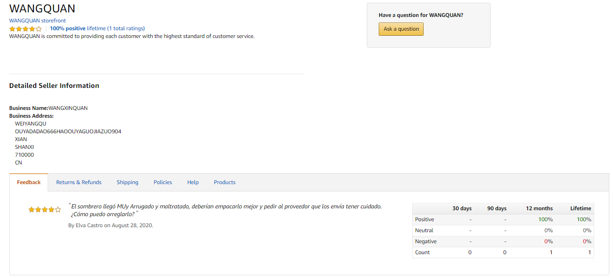613x278 pixels.
Task: Show the Products tab
Action: 225,182
